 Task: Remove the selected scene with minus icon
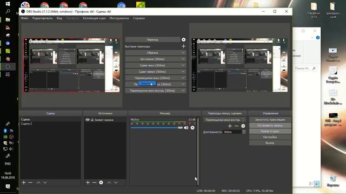click(30, 182)
